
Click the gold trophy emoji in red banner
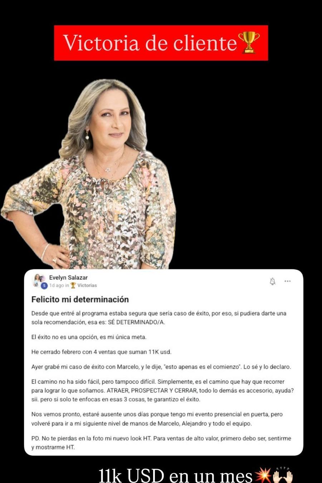tap(251, 43)
